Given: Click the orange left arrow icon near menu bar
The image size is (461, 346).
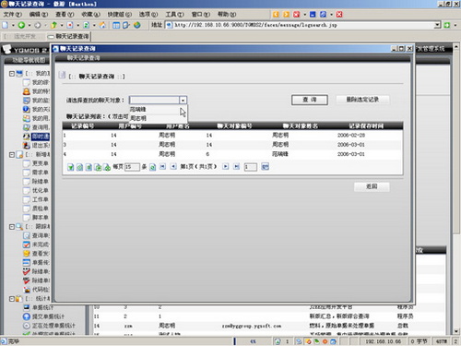Looking at the screenshot, I should [276, 14].
